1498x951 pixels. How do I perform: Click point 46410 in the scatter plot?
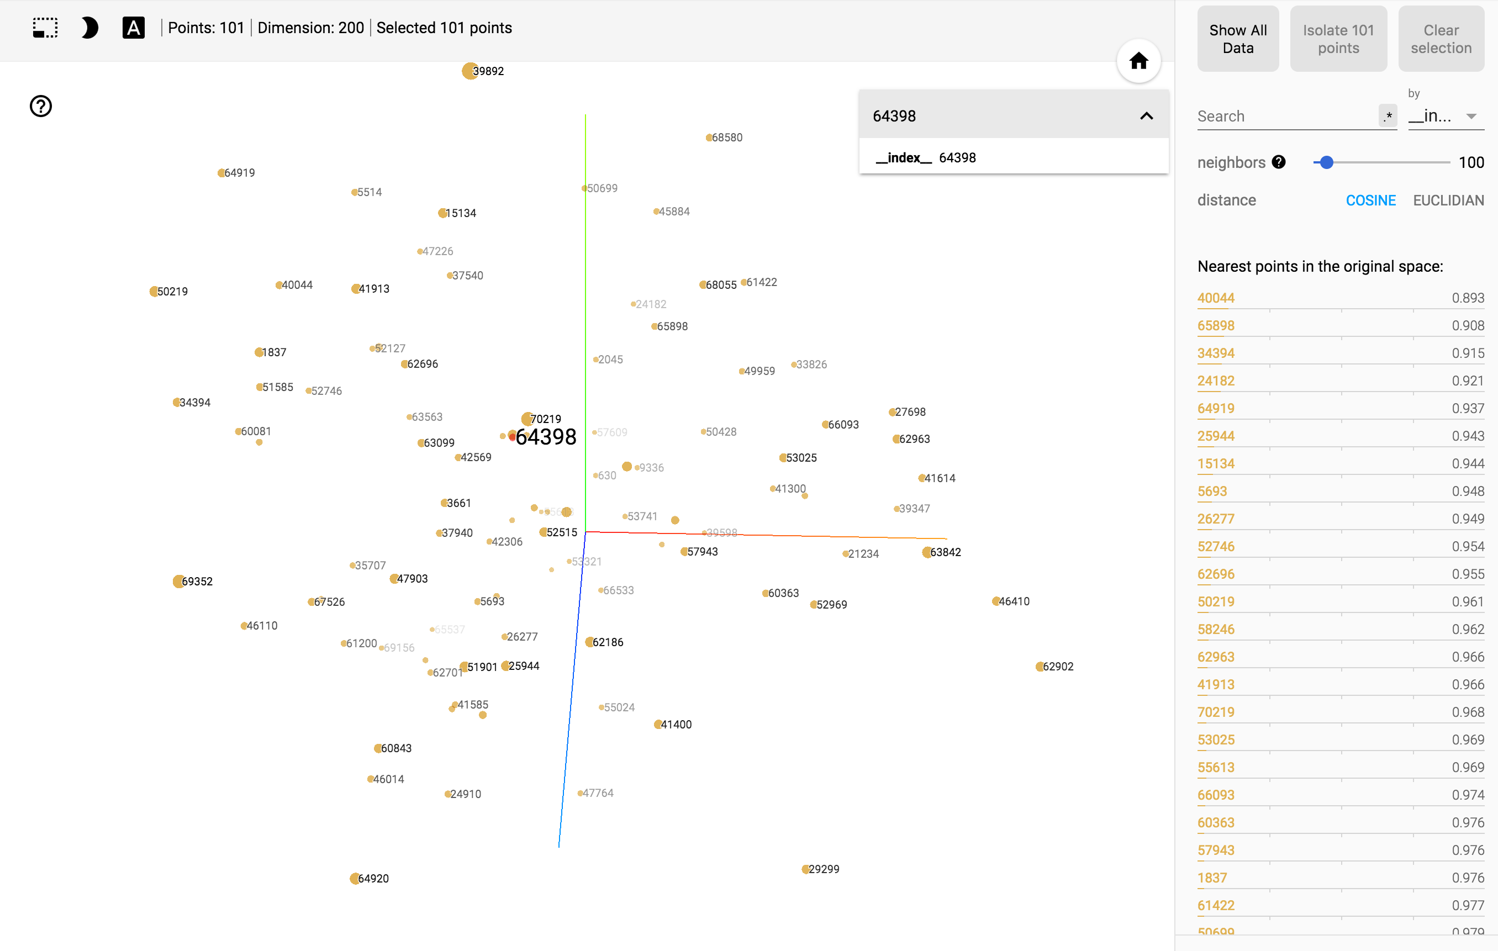(995, 601)
